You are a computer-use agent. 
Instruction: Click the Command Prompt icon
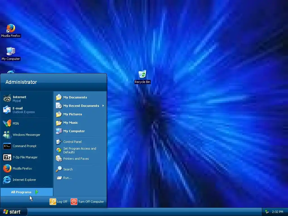(7, 146)
